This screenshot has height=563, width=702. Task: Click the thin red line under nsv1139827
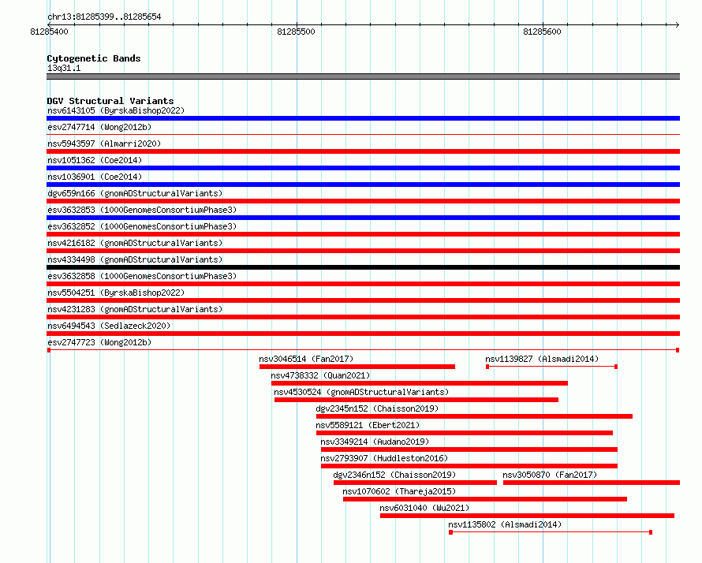552,367
